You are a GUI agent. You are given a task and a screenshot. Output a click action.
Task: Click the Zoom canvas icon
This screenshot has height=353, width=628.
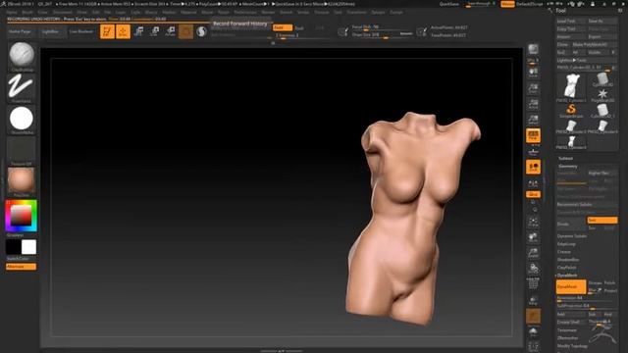(533, 89)
